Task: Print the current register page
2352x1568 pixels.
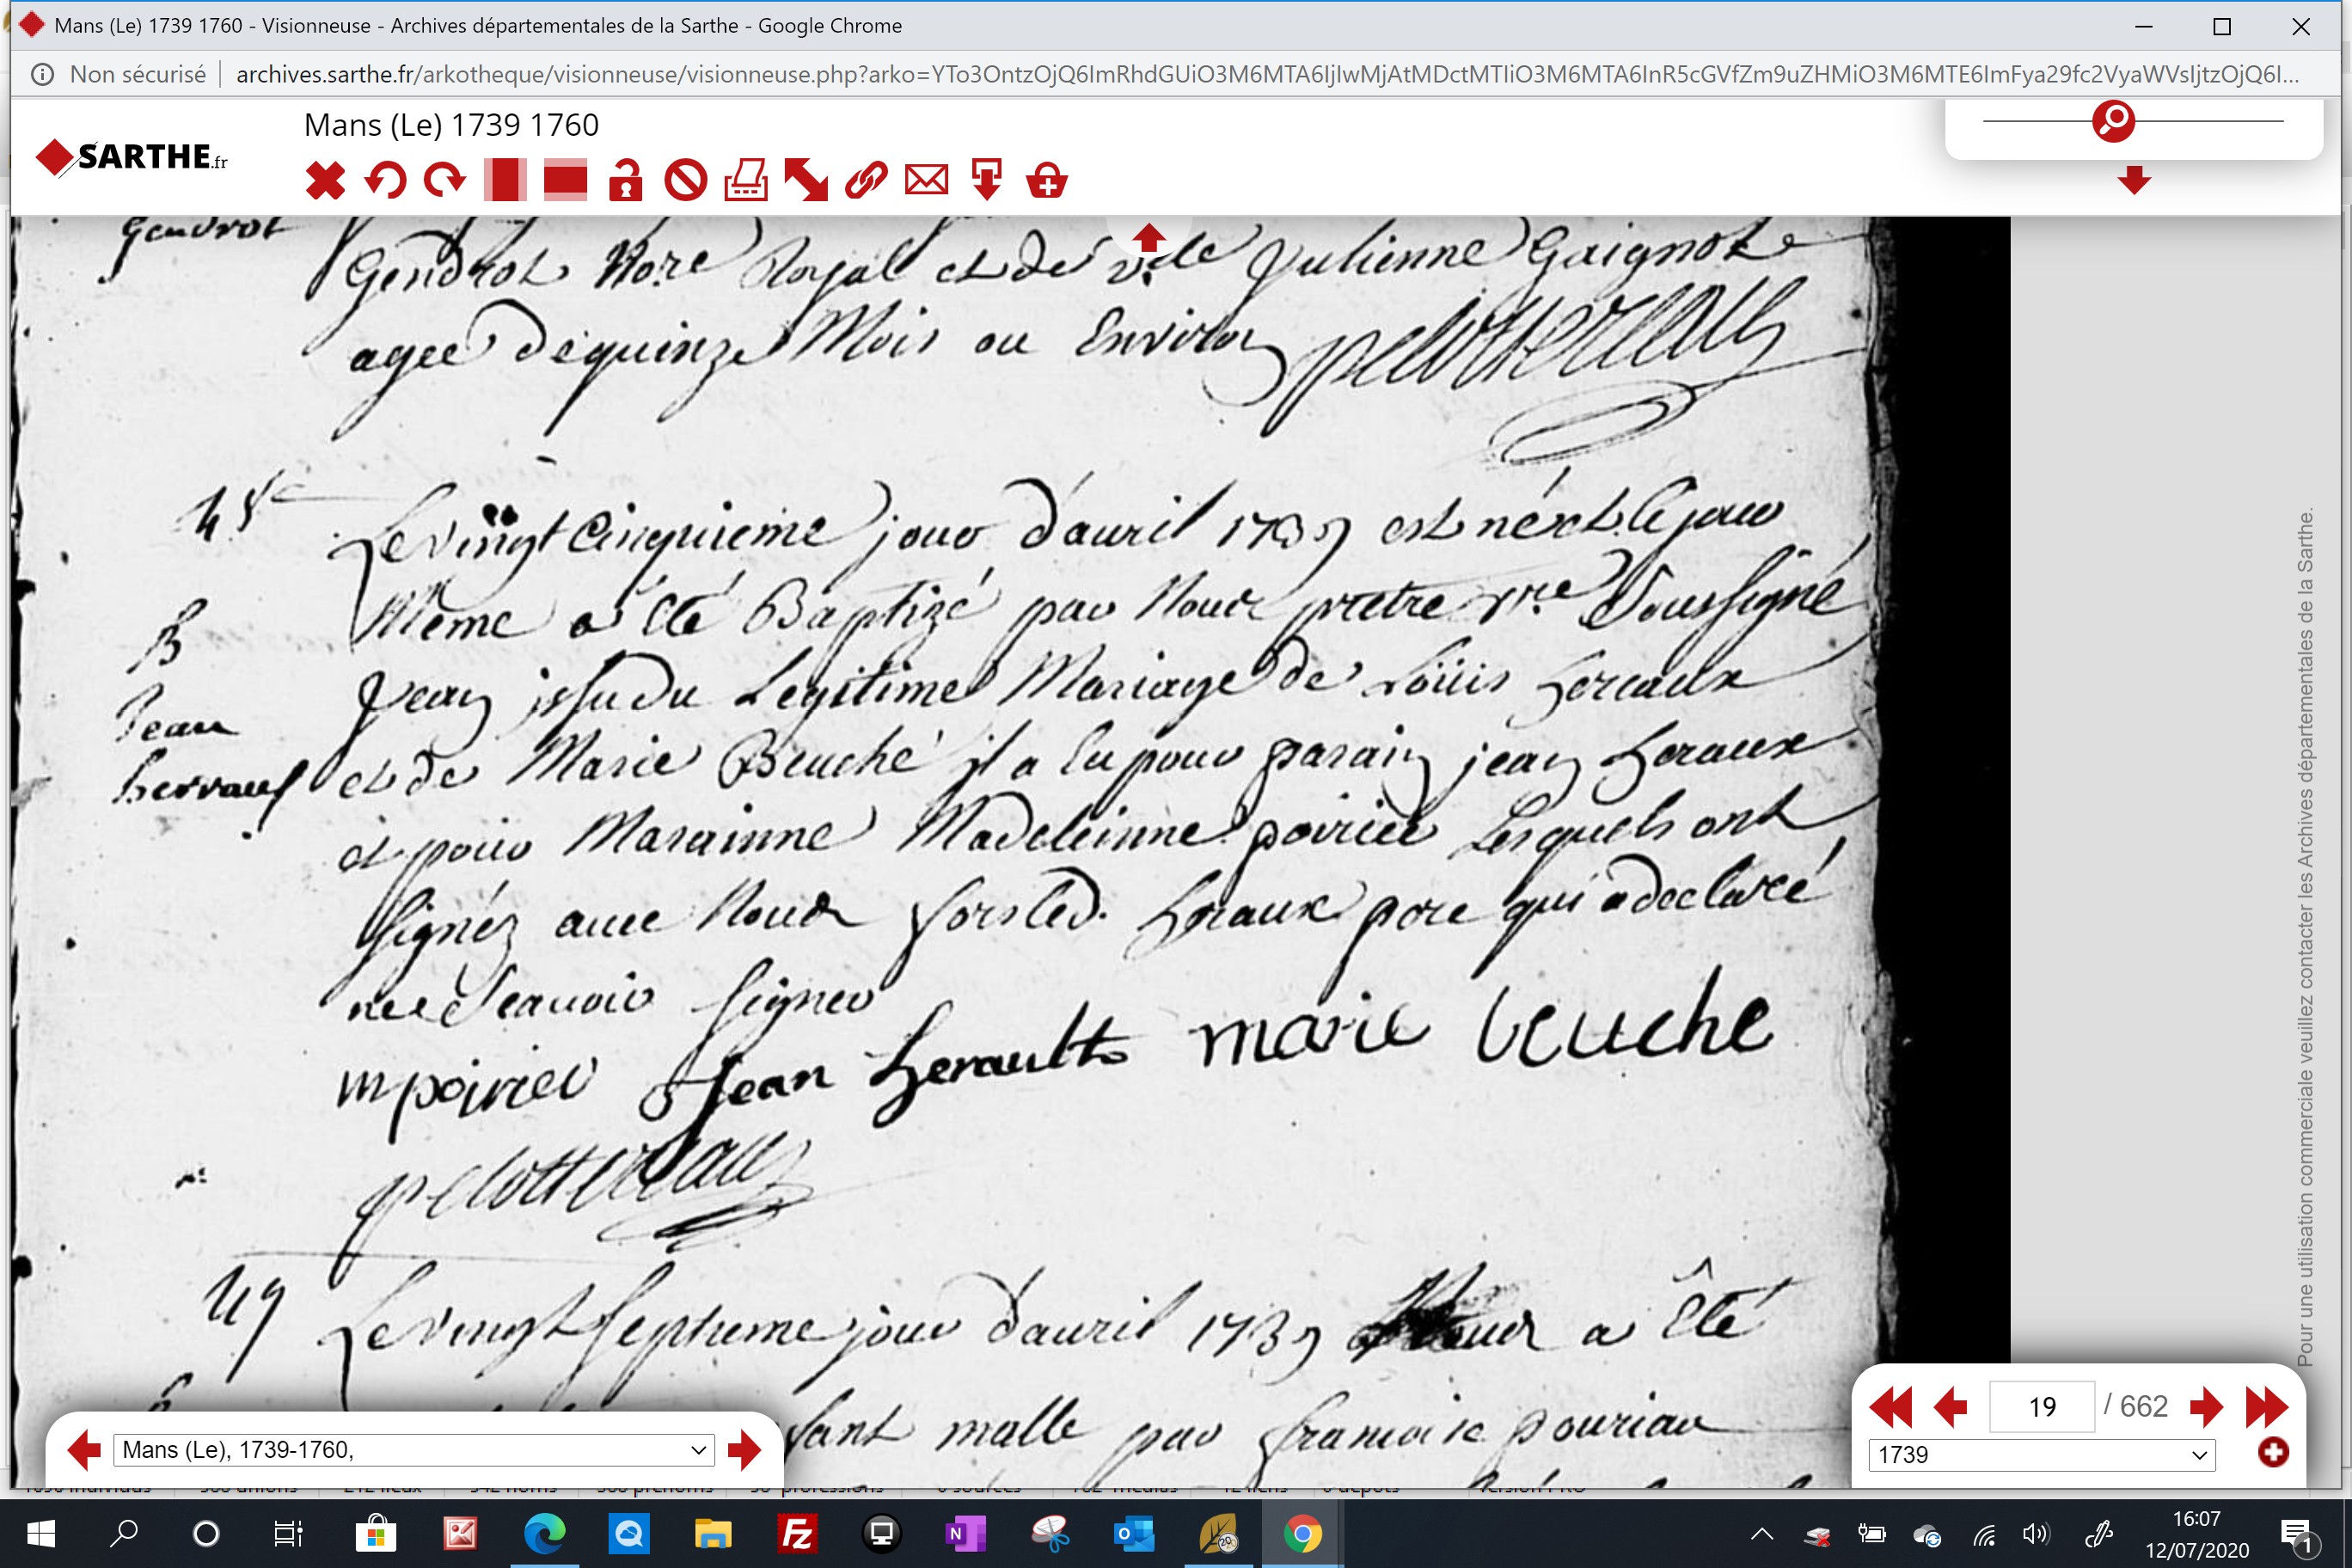Action: (x=746, y=180)
